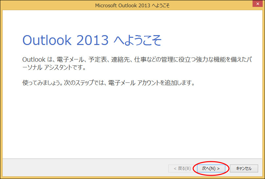Click the paragraph starting 'Outlook は、電子メール'
The height and width of the screenshot is (179, 265).
tap(137, 63)
